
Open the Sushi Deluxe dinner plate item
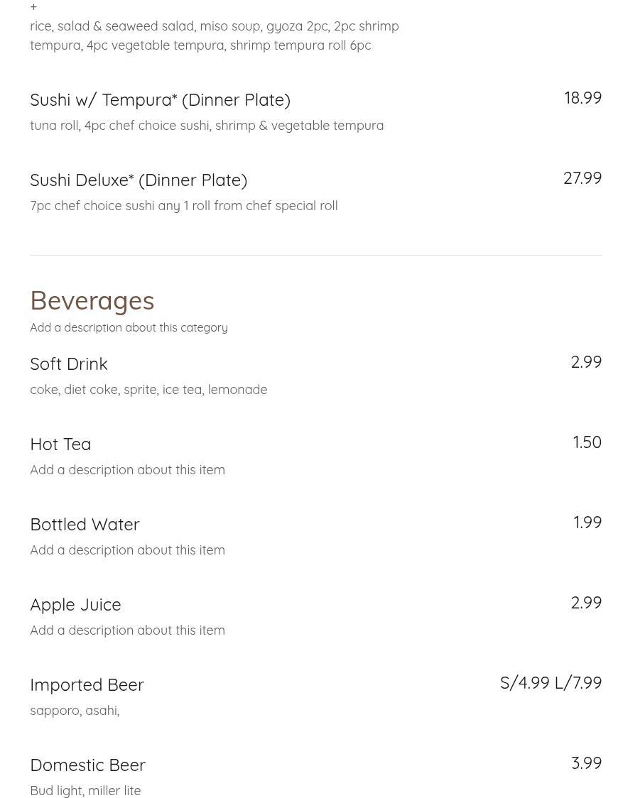pos(139,180)
